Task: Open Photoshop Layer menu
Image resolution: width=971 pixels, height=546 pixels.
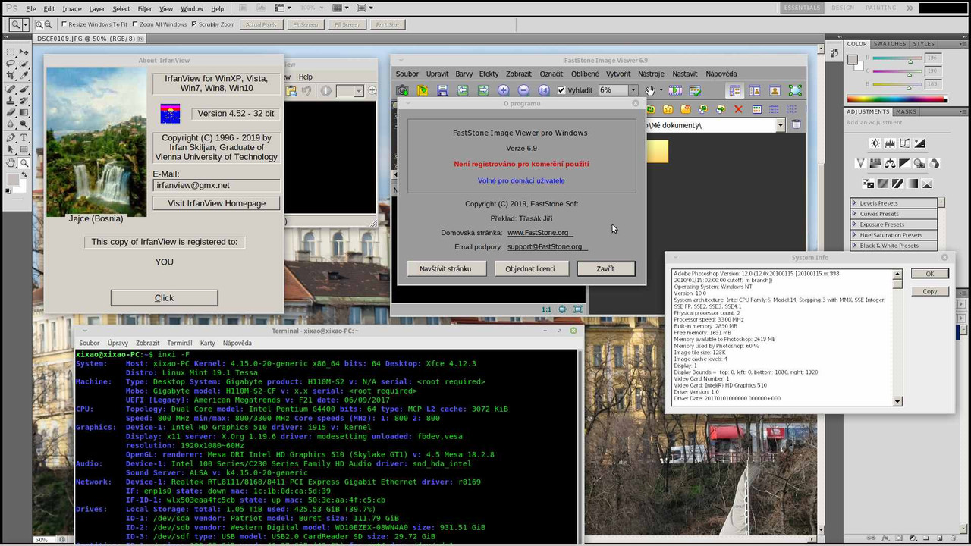Action: [97, 9]
